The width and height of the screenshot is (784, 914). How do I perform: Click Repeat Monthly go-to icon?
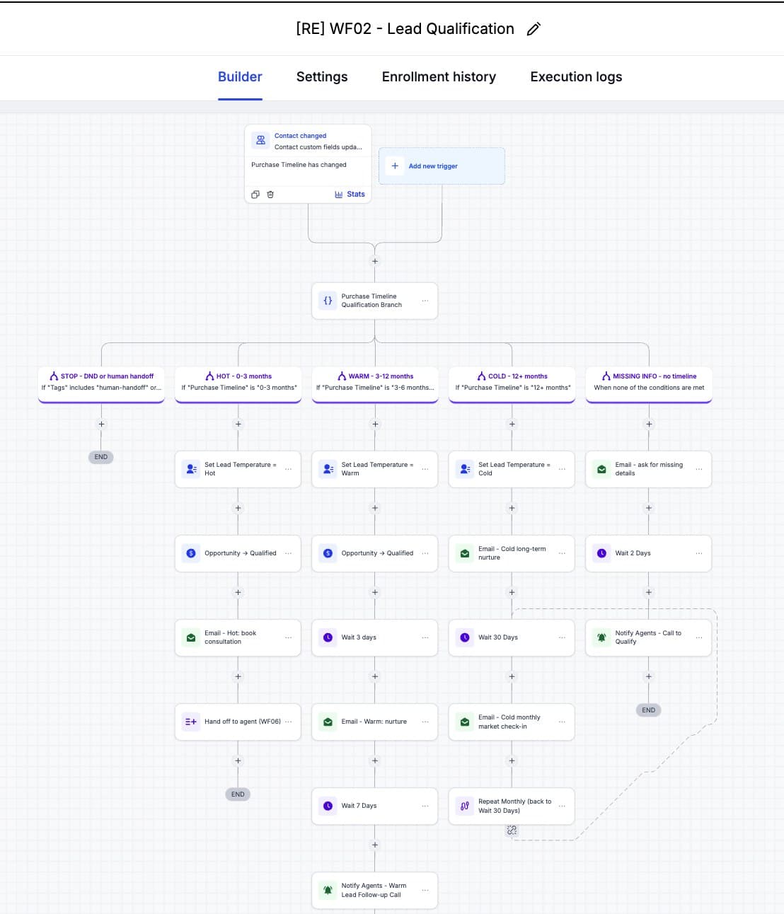click(465, 806)
